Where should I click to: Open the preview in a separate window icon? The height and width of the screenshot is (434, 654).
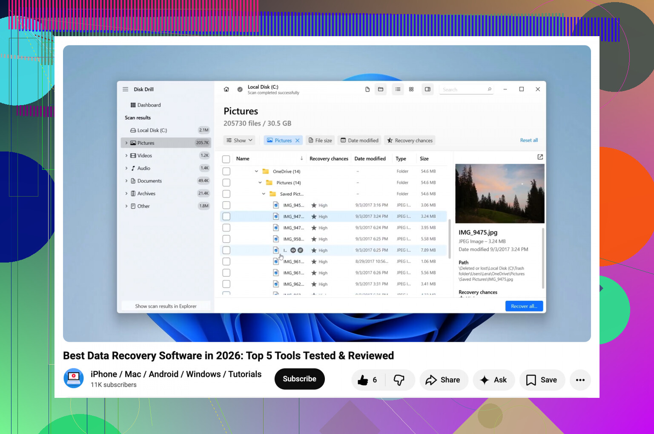coord(540,157)
